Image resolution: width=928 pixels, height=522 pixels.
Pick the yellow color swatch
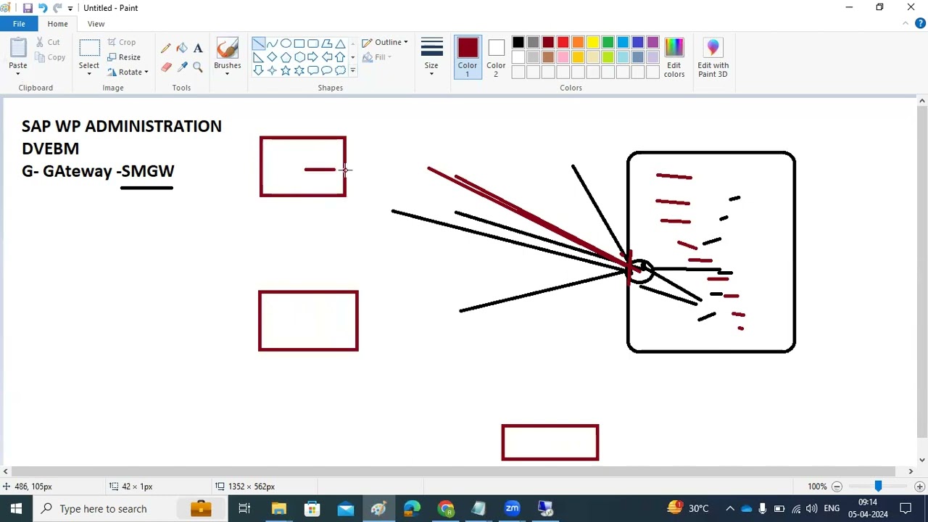coord(593,43)
